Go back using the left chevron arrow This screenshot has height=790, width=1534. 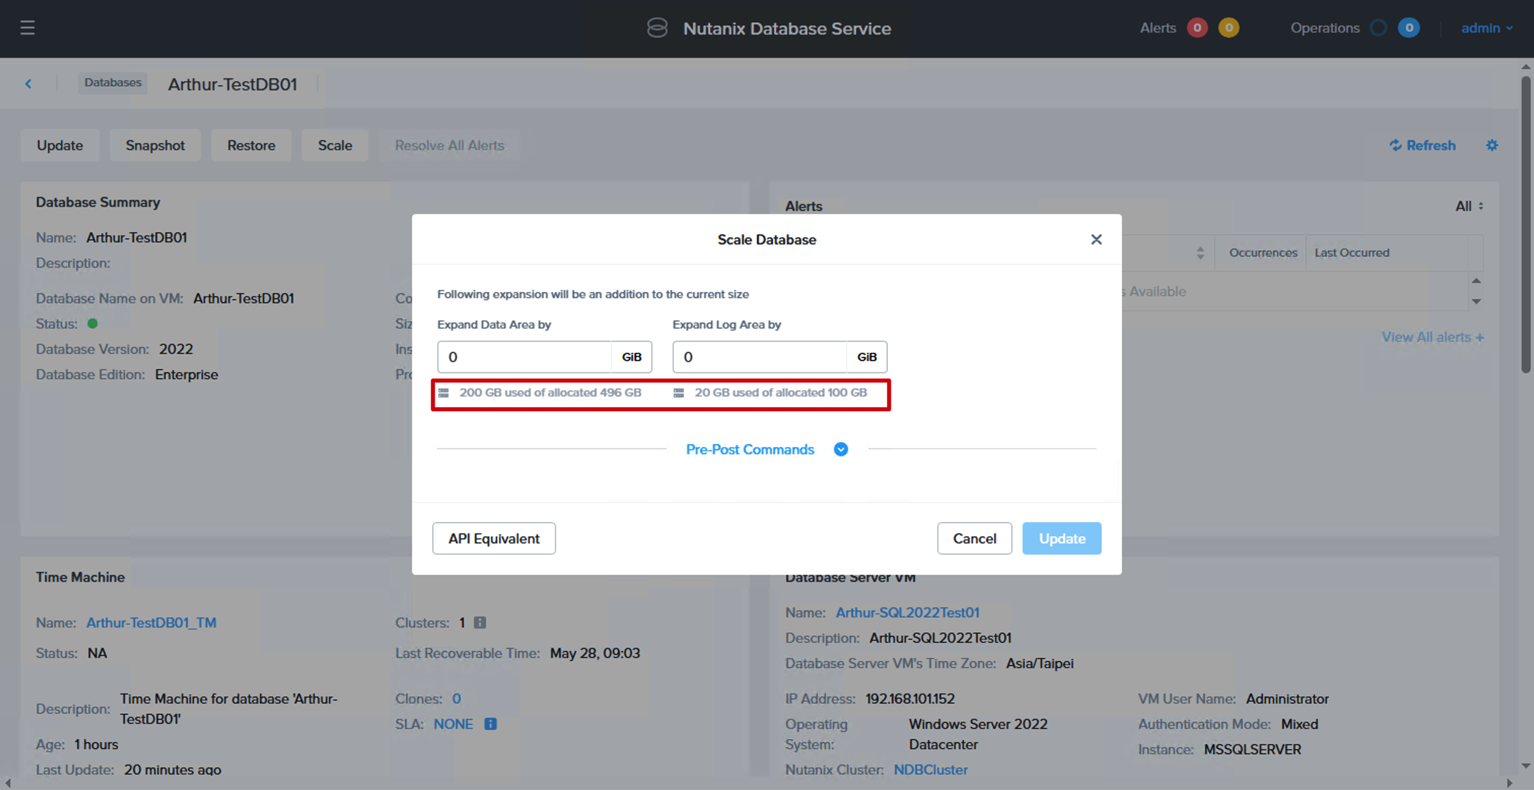(x=28, y=84)
